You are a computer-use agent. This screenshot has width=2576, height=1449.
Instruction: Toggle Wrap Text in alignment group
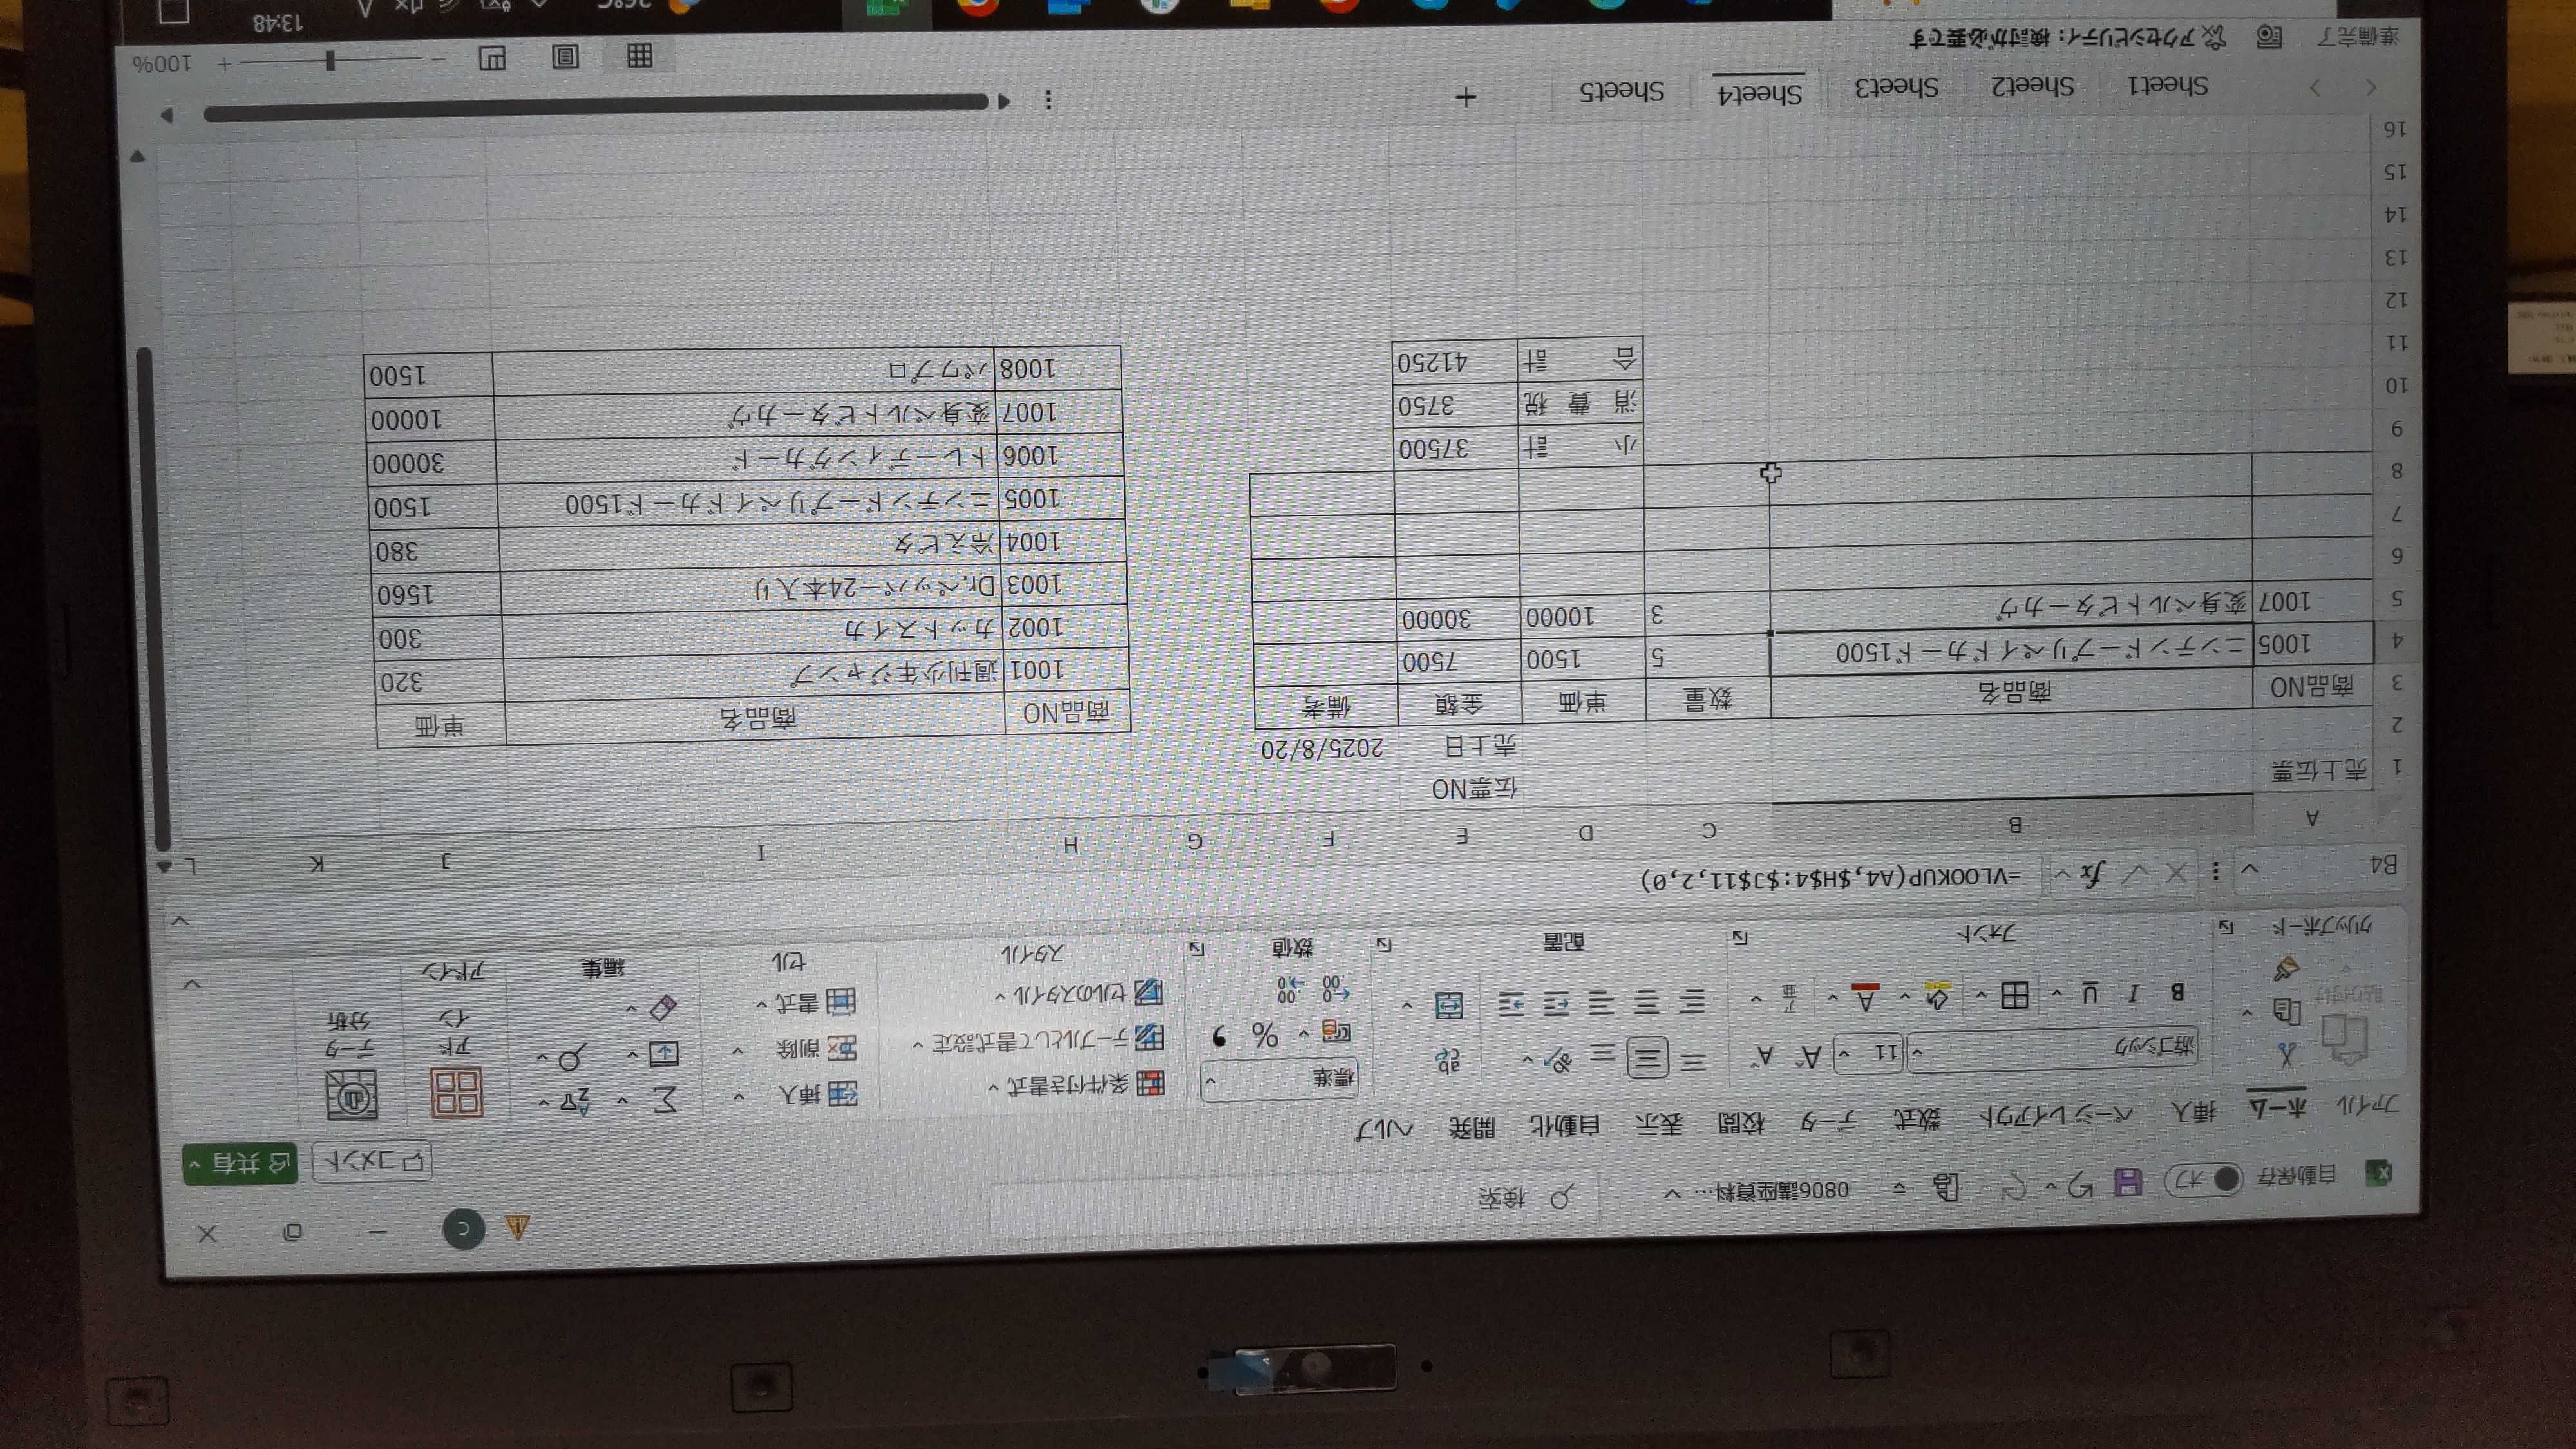[x=1449, y=1061]
